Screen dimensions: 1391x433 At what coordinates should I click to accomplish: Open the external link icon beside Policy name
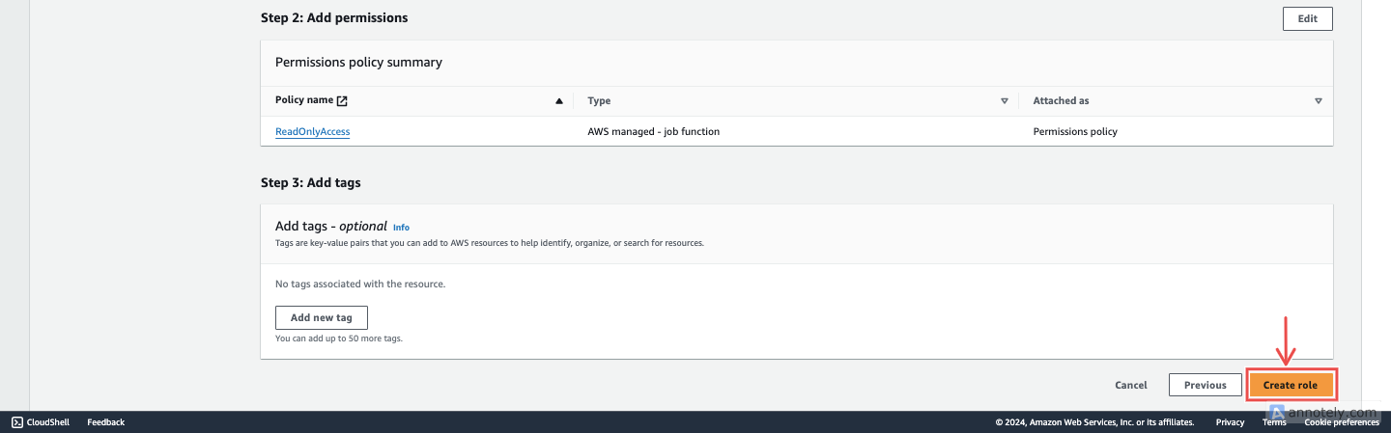342,100
